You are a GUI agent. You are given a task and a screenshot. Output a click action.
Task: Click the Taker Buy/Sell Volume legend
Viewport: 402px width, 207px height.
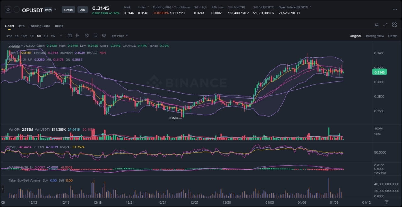tap(25, 181)
